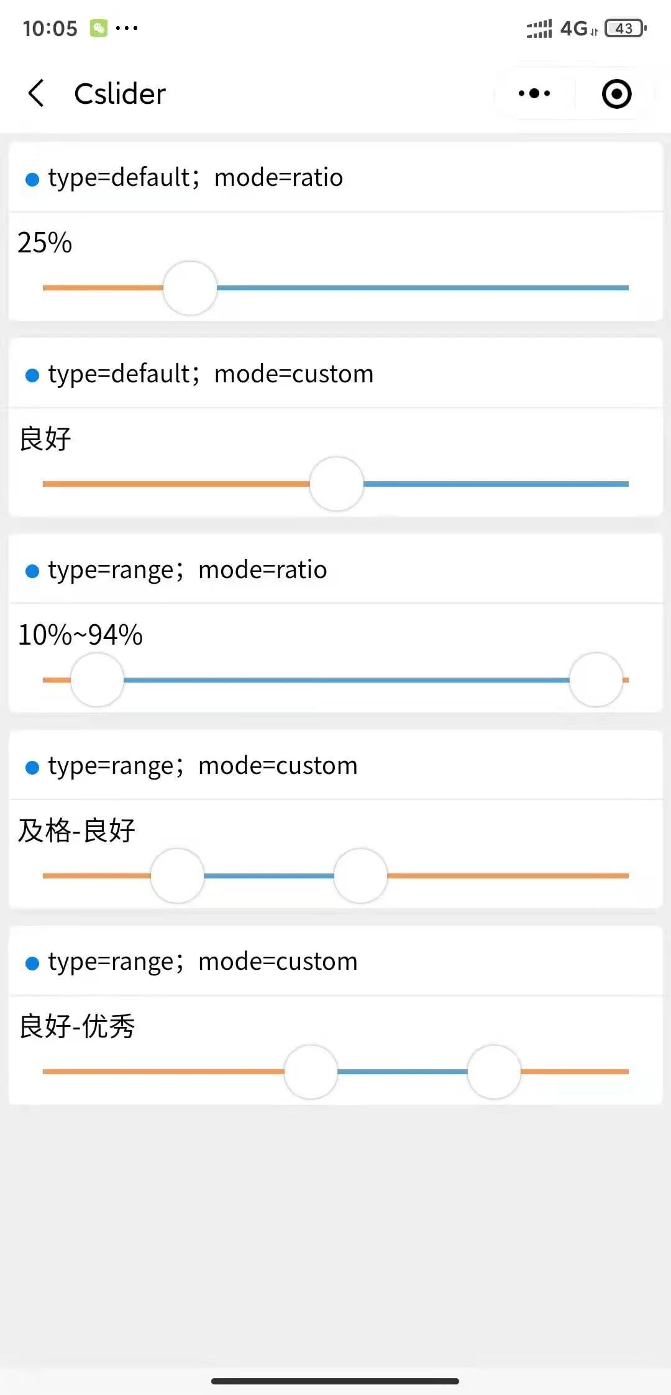Click the 良好 custom slider handle

pos(337,484)
